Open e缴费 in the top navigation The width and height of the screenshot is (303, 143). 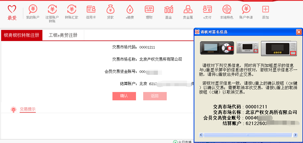(x=130, y=12)
